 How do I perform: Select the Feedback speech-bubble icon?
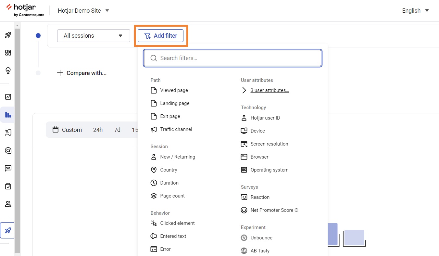pyautogui.click(x=8, y=168)
